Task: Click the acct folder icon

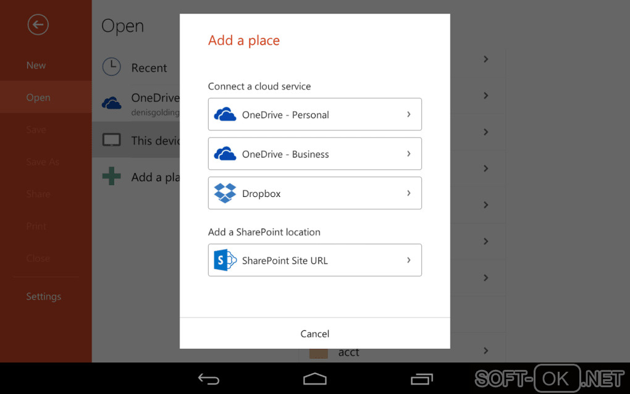Action: point(318,353)
